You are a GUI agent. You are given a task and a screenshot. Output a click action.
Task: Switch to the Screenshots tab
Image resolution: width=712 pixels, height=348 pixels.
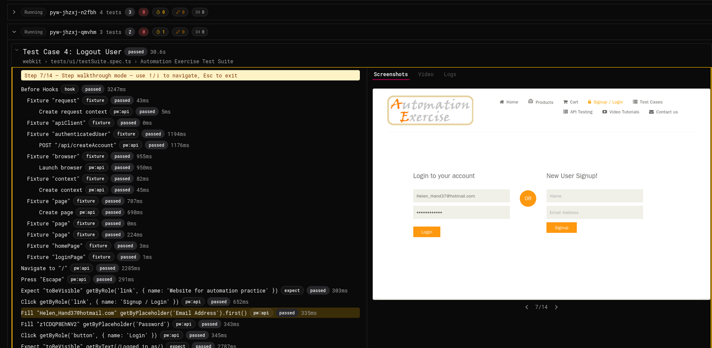click(x=391, y=74)
